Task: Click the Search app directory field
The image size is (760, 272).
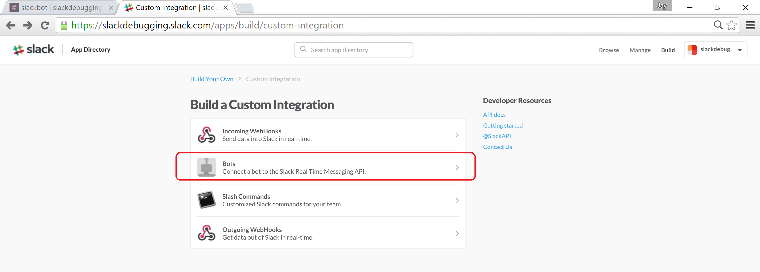Action: (x=353, y=50)
